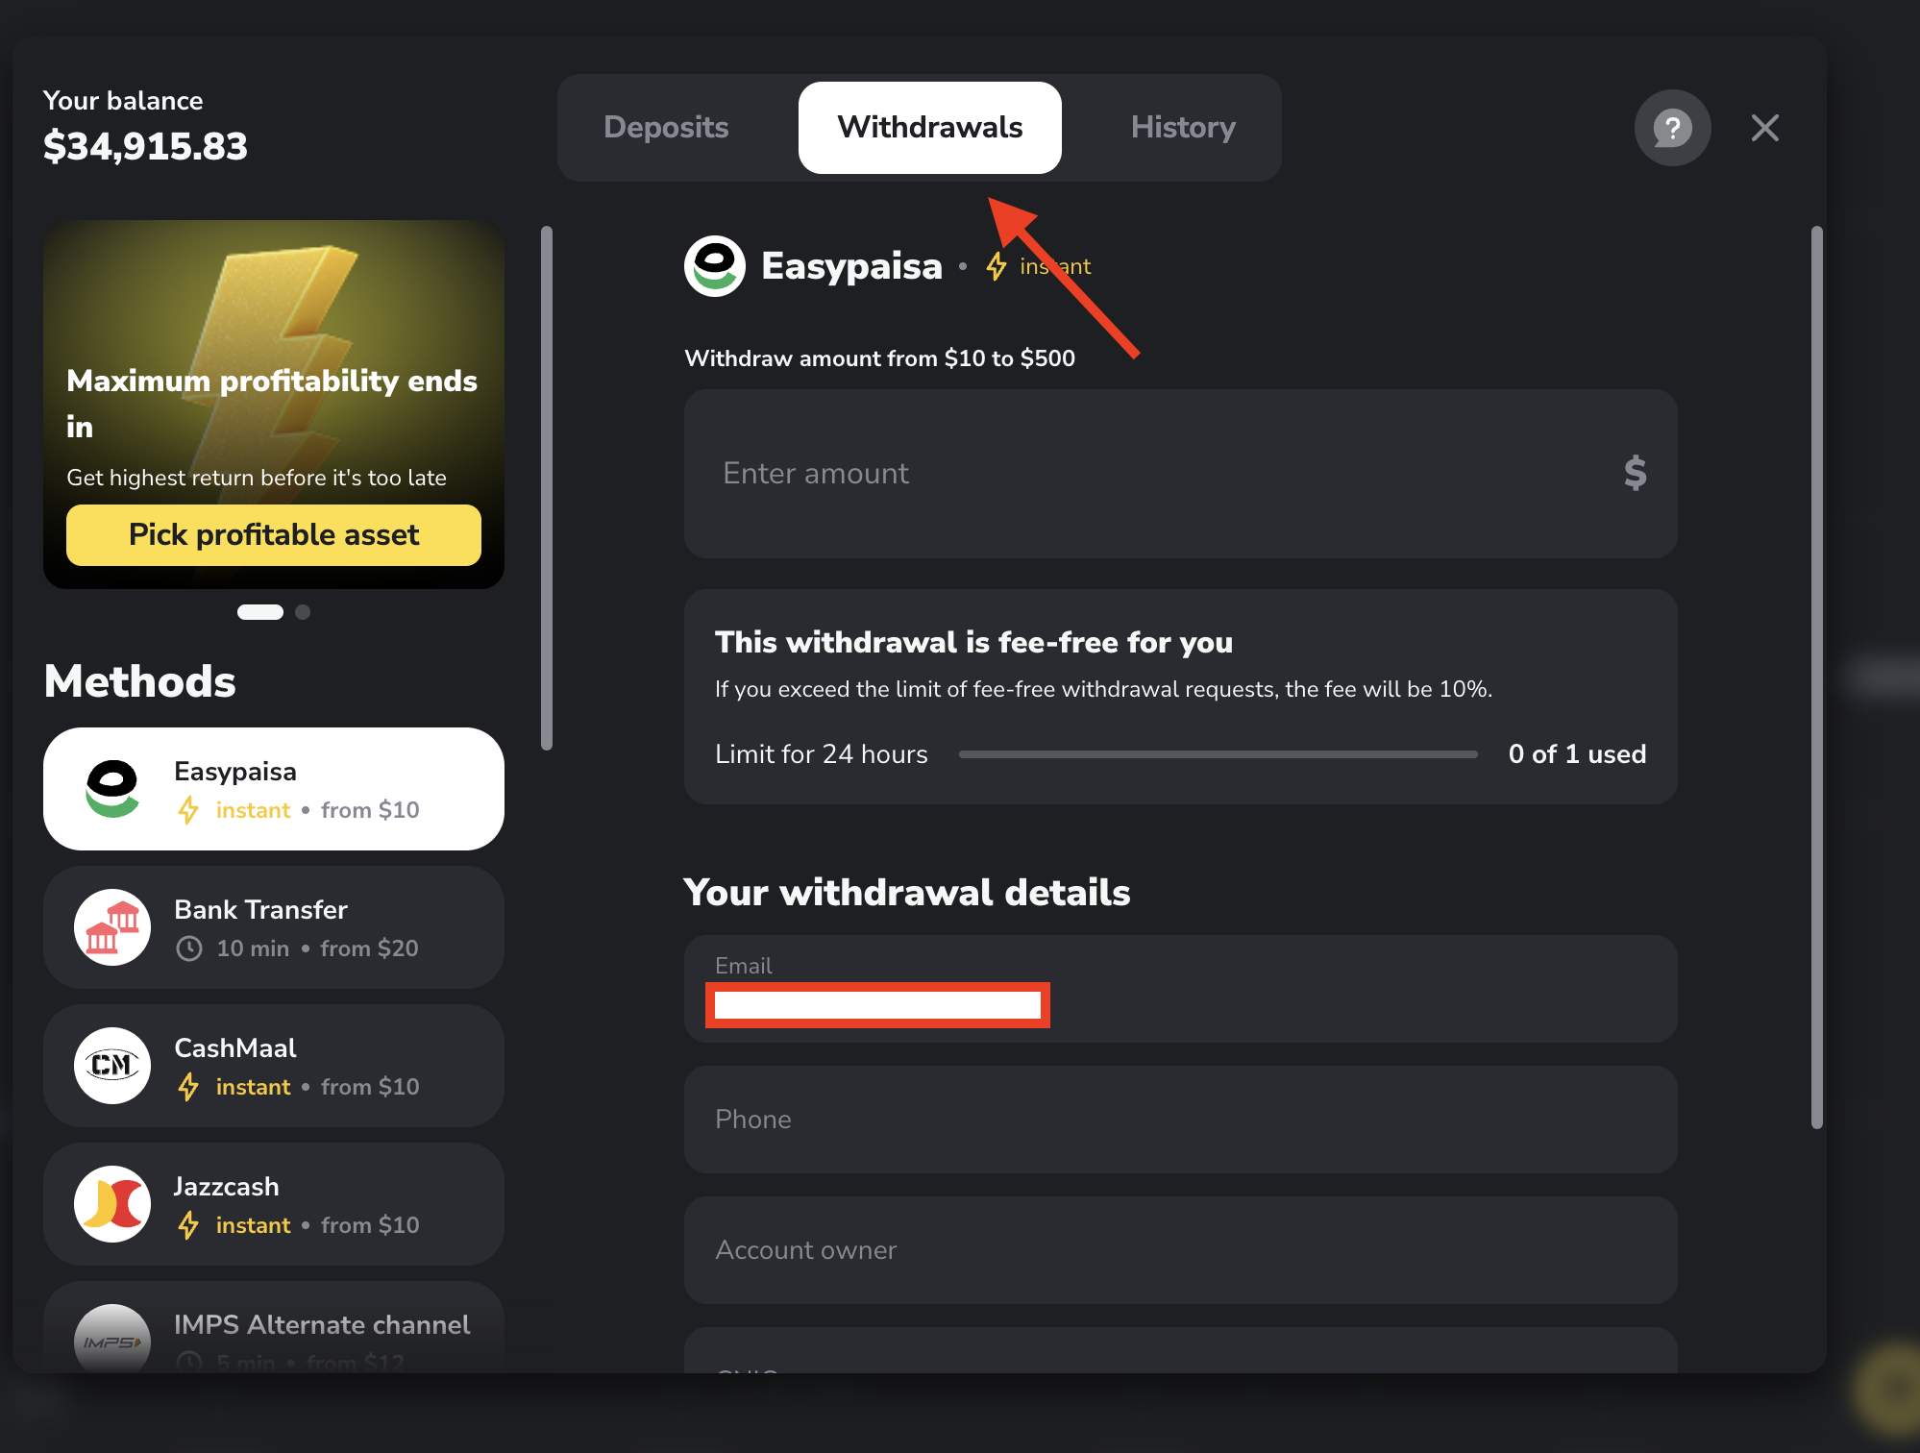
Task: Select second carousel dot indicator
Action: 303,612
